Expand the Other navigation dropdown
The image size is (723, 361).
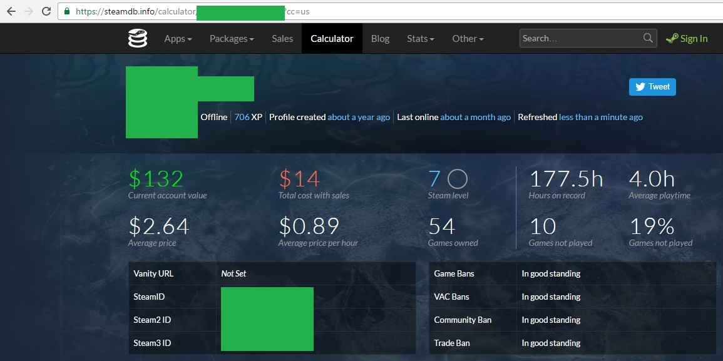pyautogui.click(x=468, y=38)
